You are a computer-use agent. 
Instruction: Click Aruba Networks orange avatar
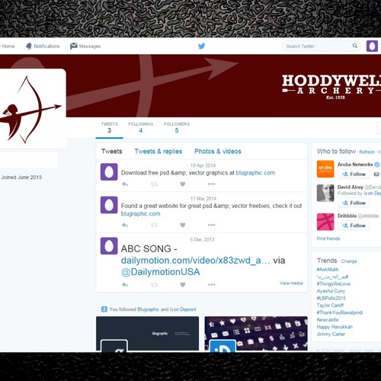coord(325,169)
